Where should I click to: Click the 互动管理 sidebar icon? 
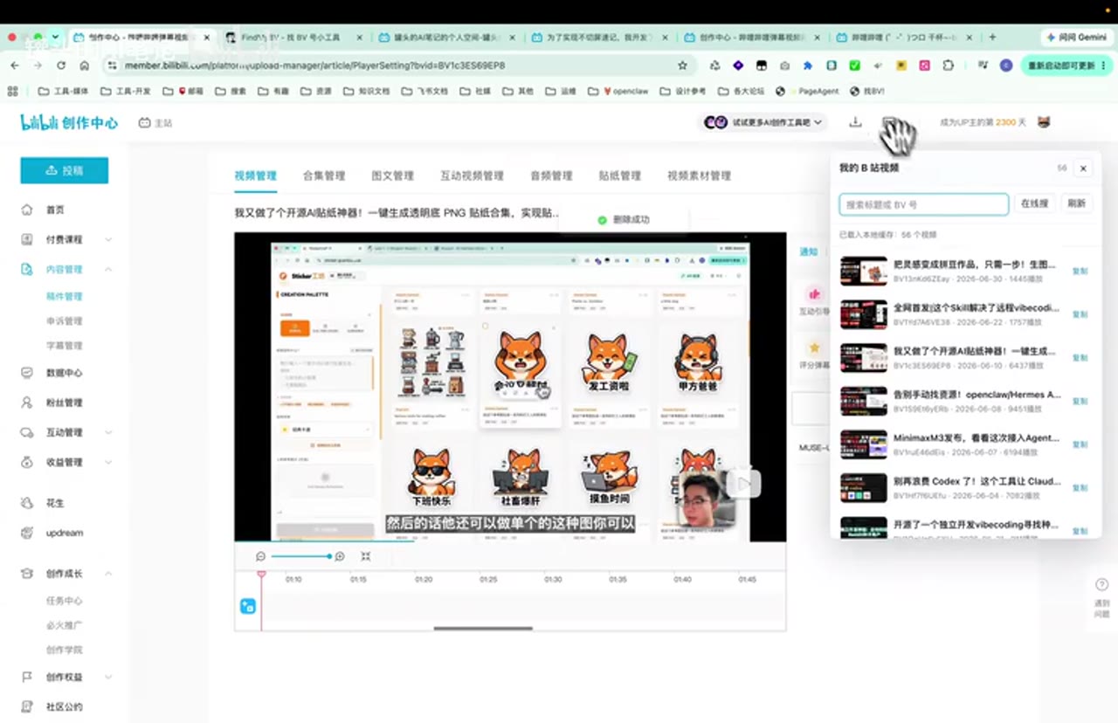pyautogui.click(x=27, y=432)
